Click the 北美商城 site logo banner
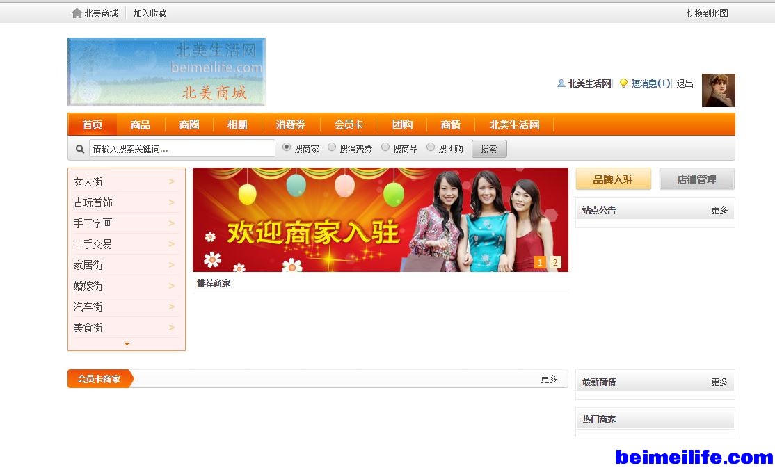 [x=166, y=72]
